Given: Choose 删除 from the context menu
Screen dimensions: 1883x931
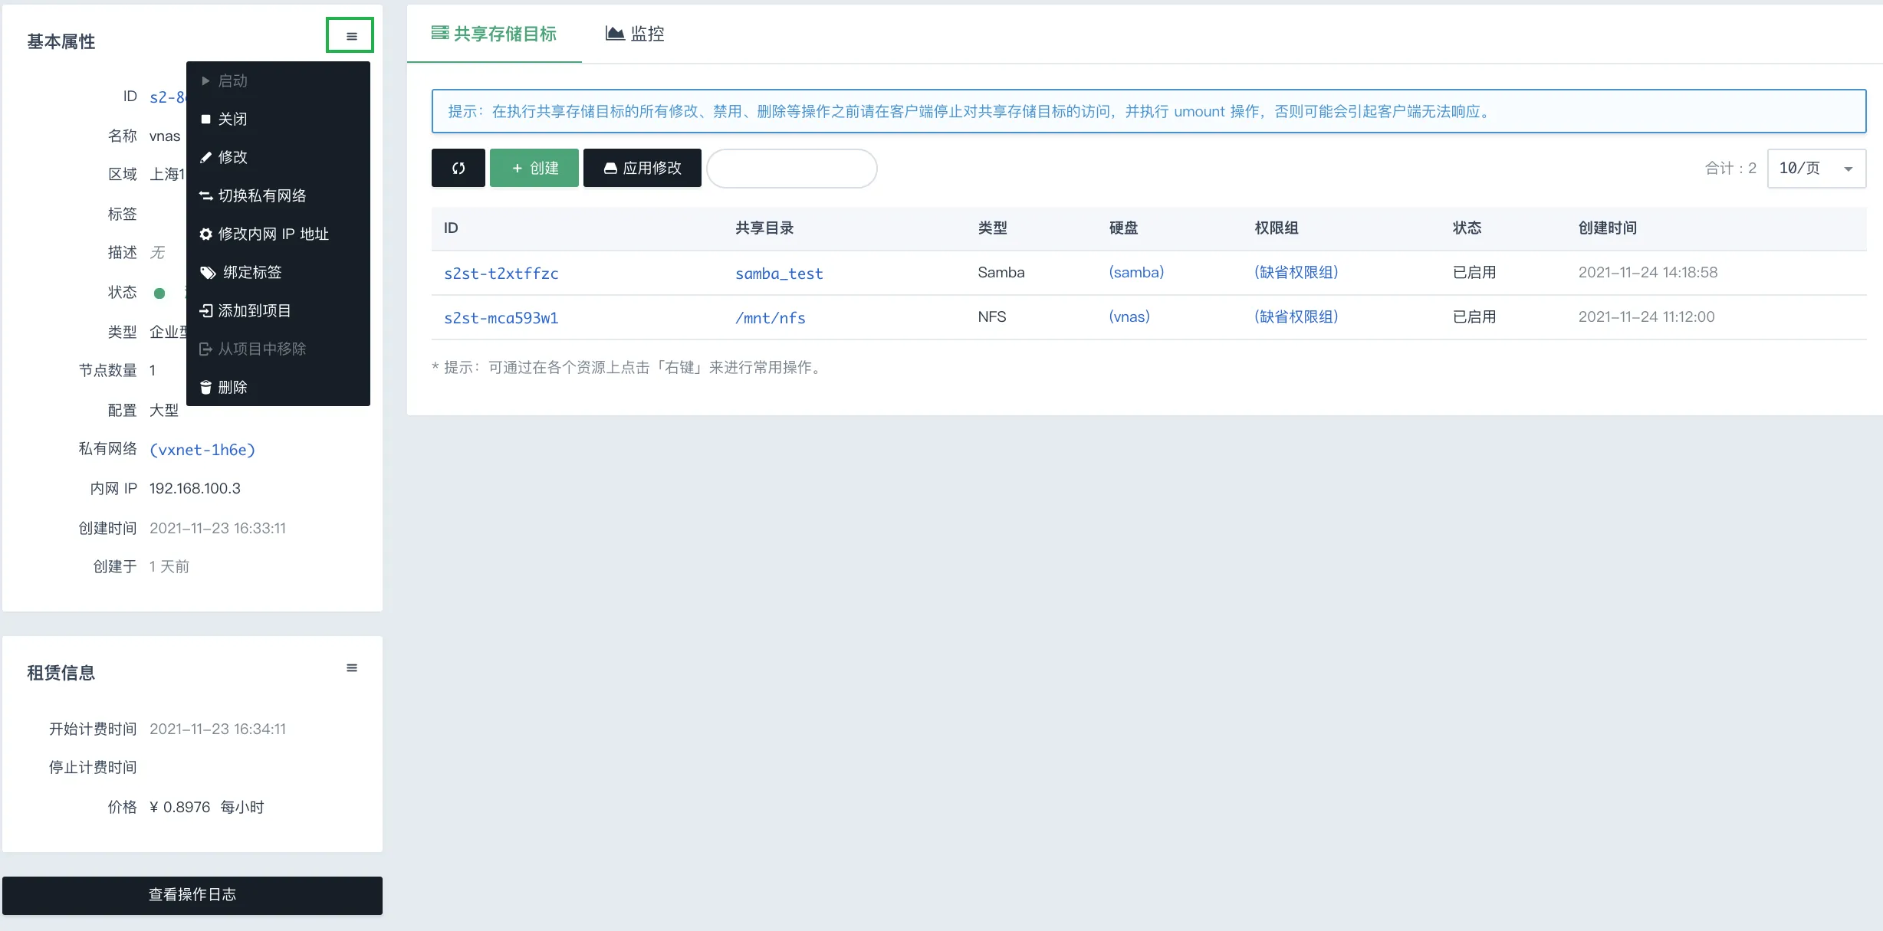Looking at the screenshot, I should click(x=278, y=387).
